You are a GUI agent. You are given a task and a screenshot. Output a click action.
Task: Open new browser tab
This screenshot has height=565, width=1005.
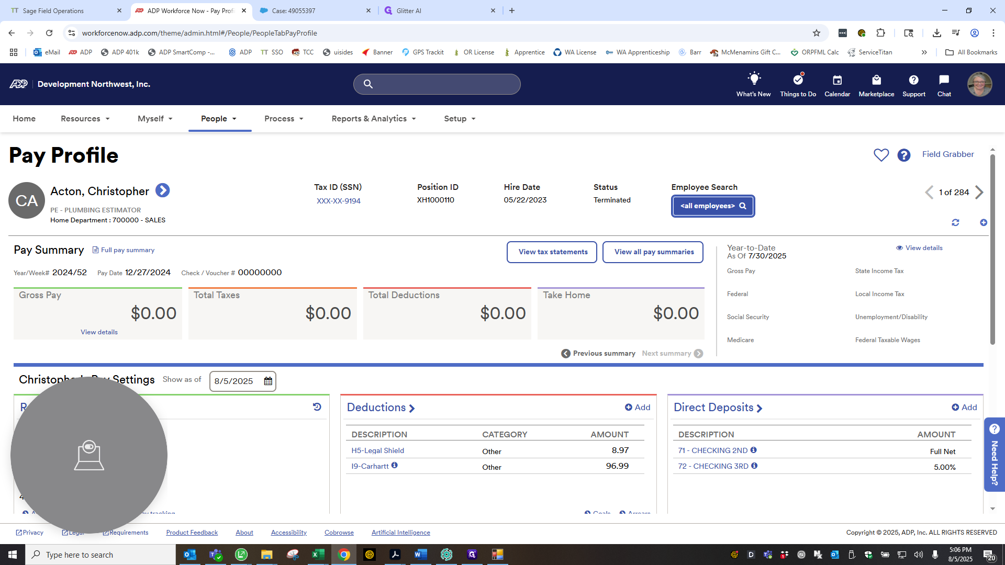[512, 10]
